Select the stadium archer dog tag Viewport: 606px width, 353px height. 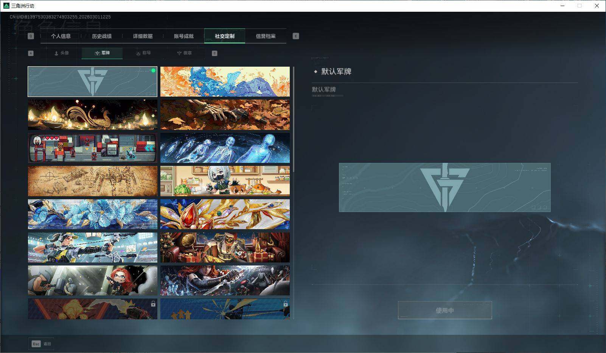pyautogui.click(x=93, y=247)
